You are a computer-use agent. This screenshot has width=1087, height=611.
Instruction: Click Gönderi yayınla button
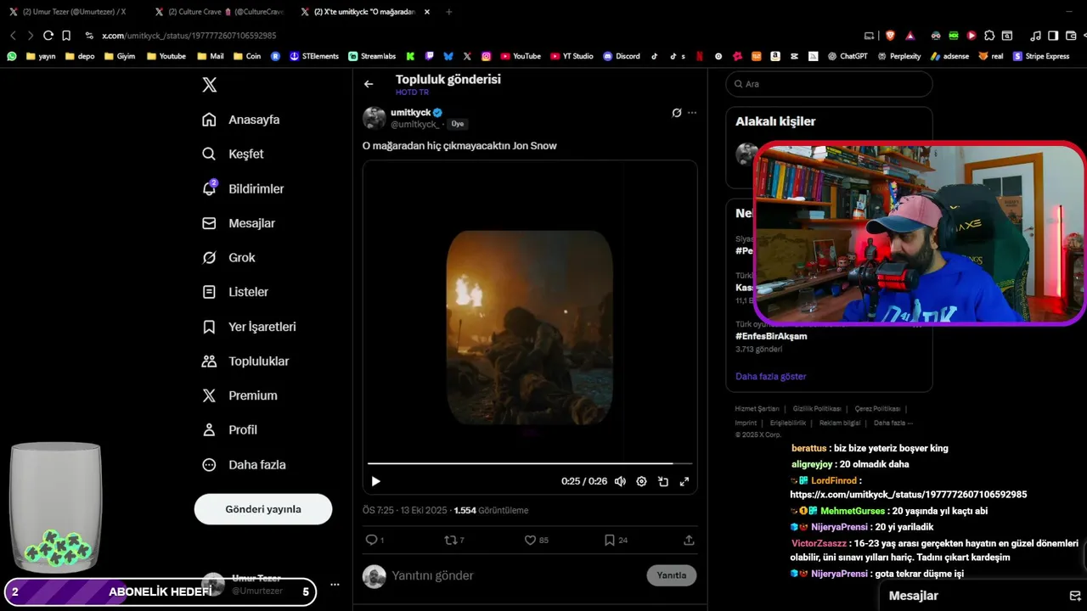coord(263,509)
